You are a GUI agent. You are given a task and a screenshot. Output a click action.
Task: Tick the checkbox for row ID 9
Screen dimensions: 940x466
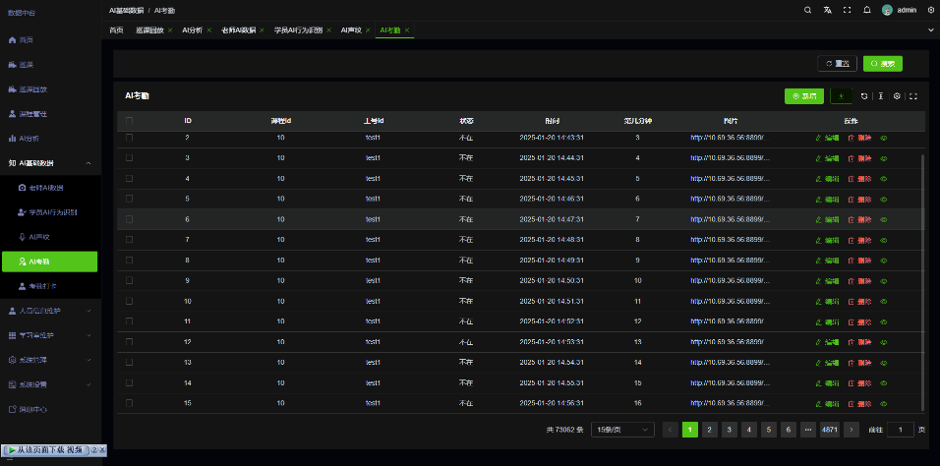click(129, 280)
